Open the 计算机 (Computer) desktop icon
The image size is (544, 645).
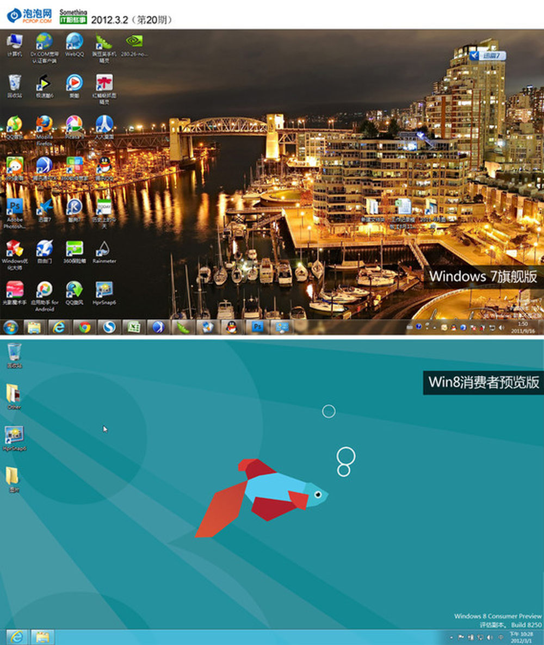pos(14,45)
